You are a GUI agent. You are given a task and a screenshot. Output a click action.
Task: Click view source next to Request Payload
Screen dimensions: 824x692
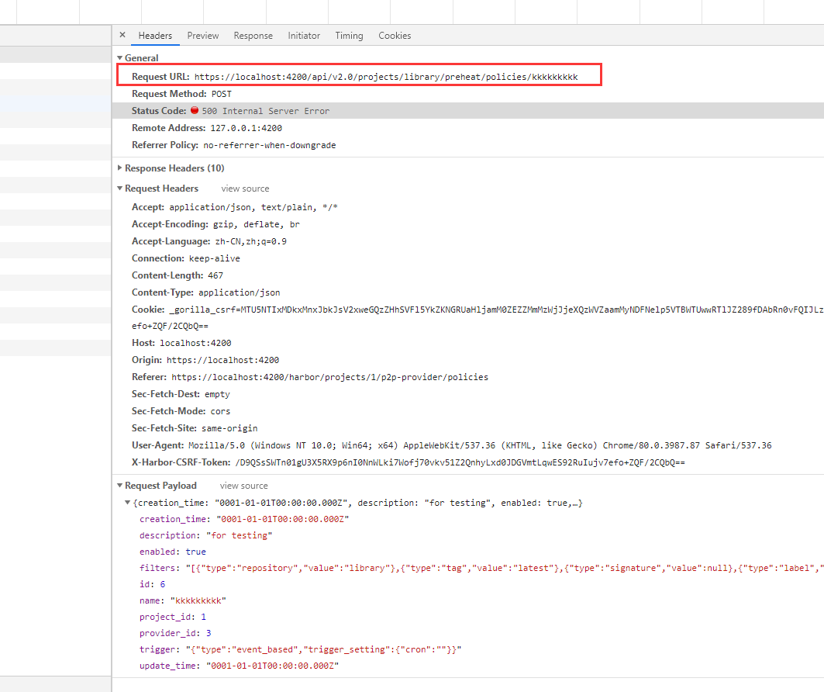(x=243, y=485)
